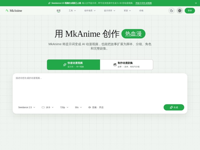Go to 首页 in navigation
The image size is (200, 150).
click(58, 10)
